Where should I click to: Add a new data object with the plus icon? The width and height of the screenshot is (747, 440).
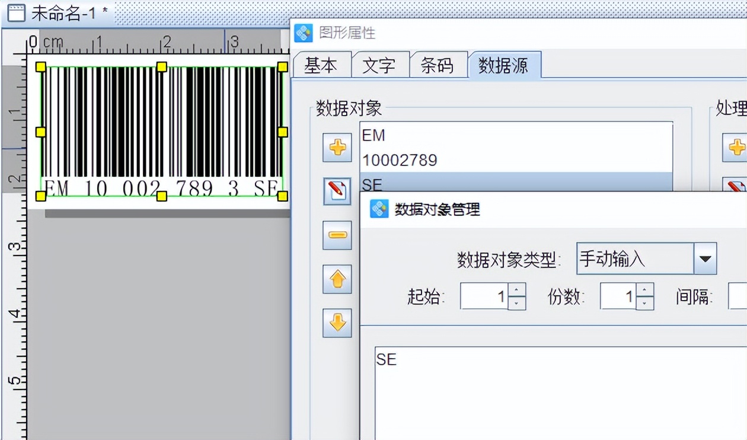(x=337, y=148)
